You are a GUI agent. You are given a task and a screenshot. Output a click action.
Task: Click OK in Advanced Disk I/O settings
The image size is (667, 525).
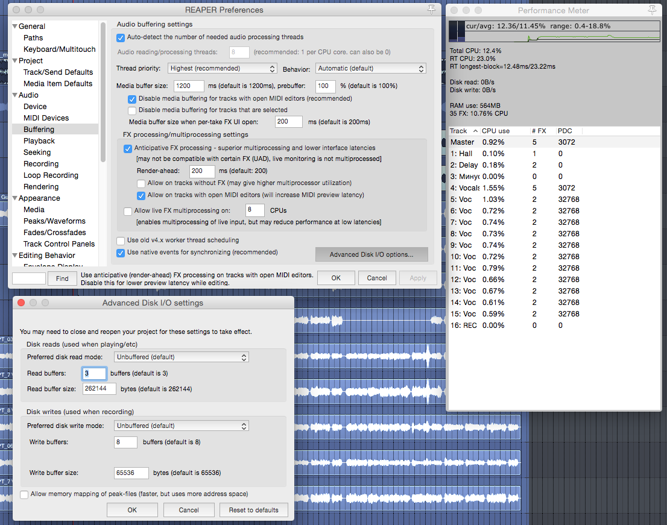pyautogui.click(x=132, y=510)
